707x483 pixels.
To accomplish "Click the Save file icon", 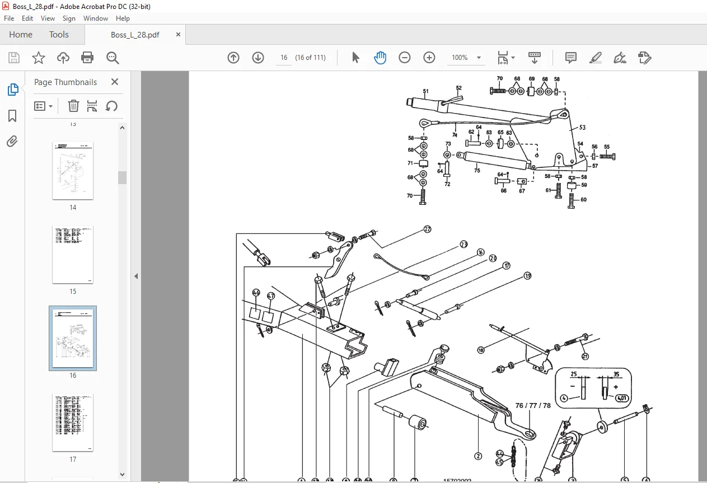I will coord(14,58).
